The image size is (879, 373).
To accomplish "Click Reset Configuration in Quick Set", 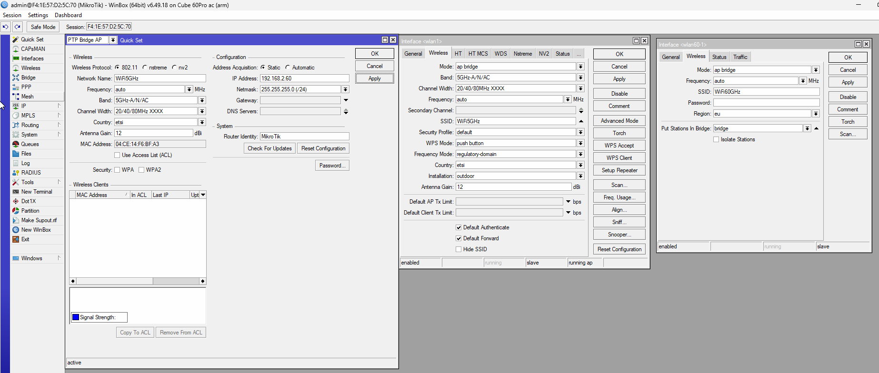I will (323, 148).
